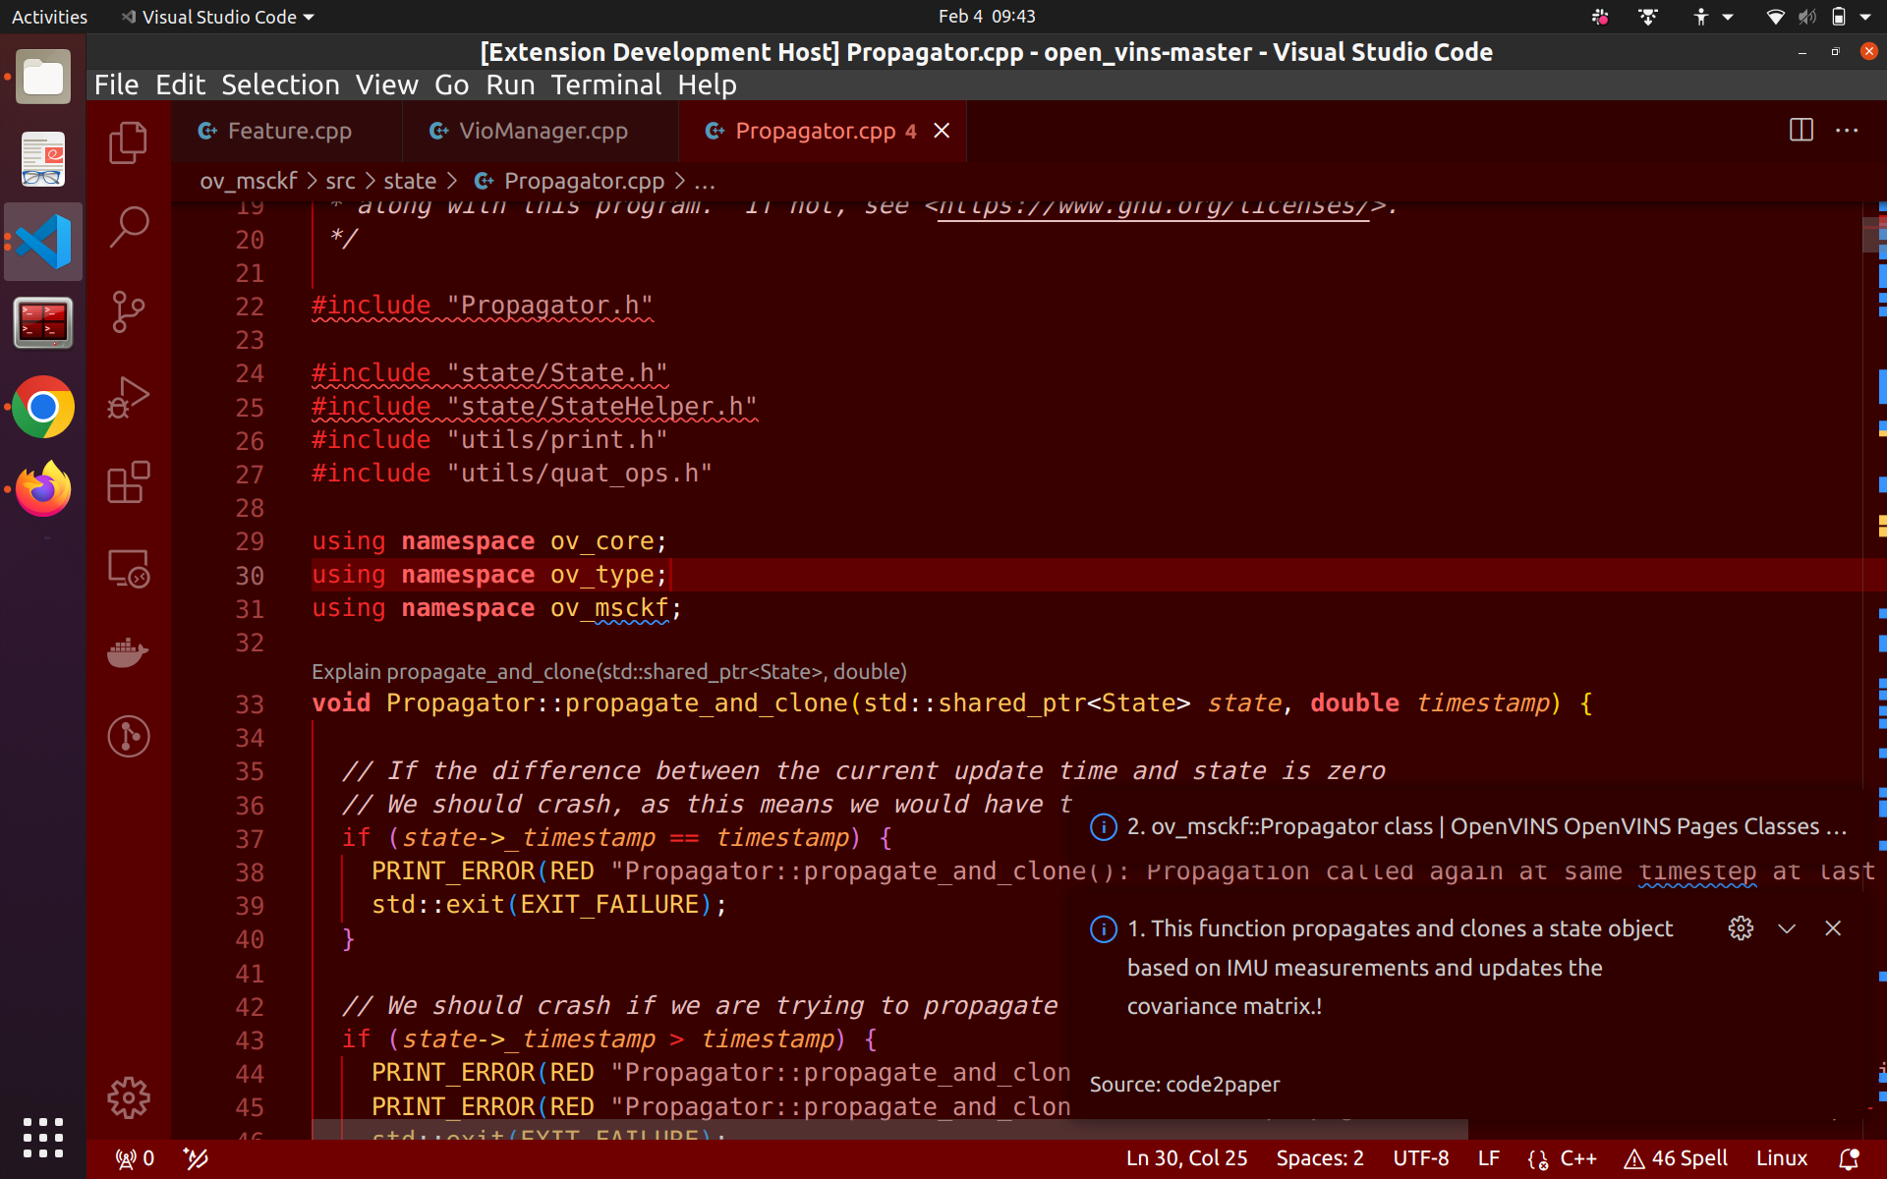Open the Docker view icon
The height and width of the screenshot is (1179, 1887).
click(128, 651)
